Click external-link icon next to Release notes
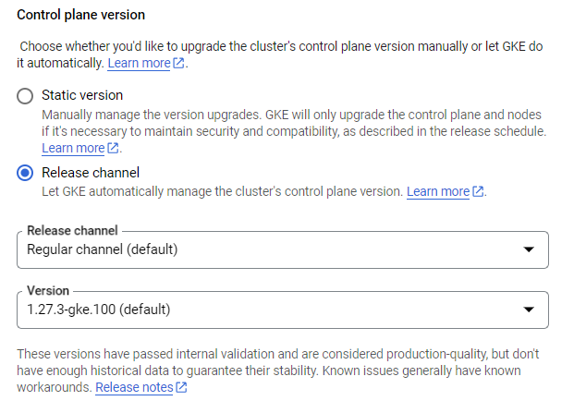Image resolution: width=586 pixels, height=413 pixels. click(x=181, y=388)
